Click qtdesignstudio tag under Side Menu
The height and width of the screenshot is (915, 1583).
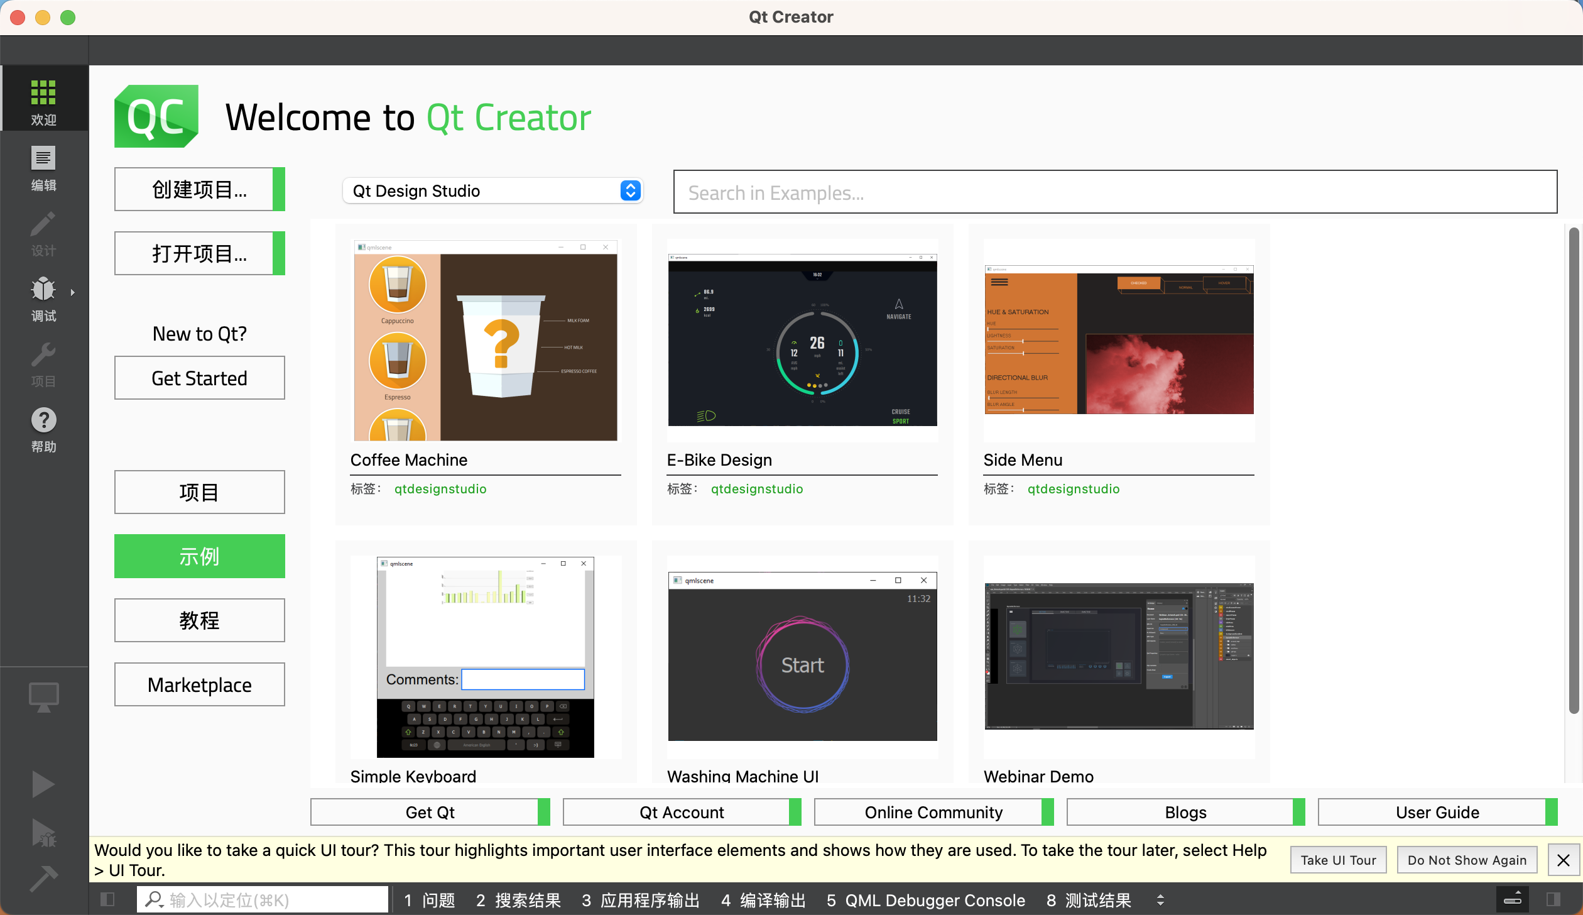point(1074,489)
